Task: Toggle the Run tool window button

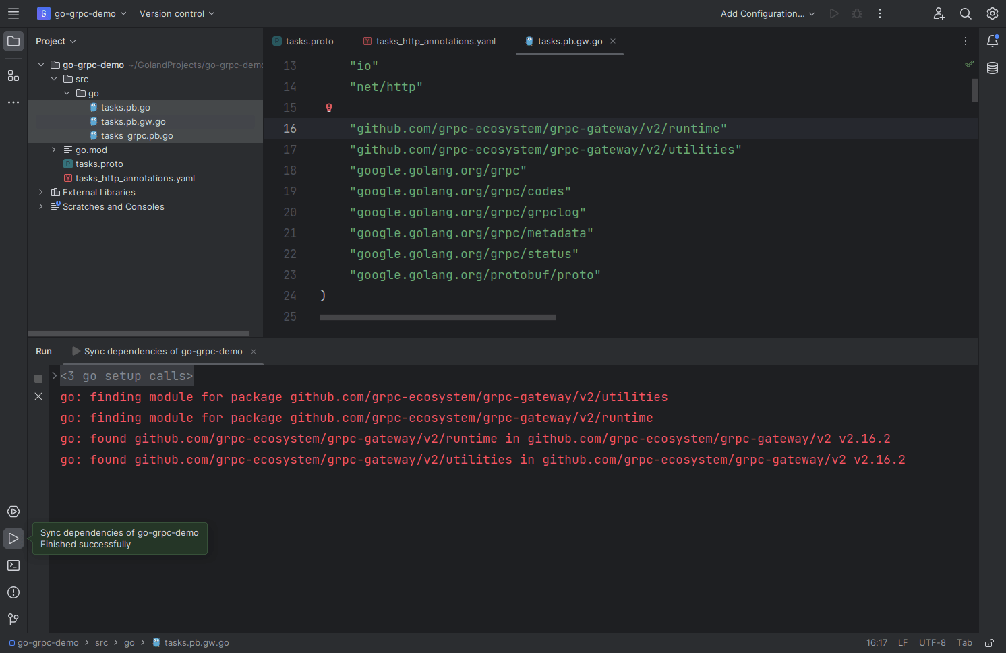Action: [13, 538]
